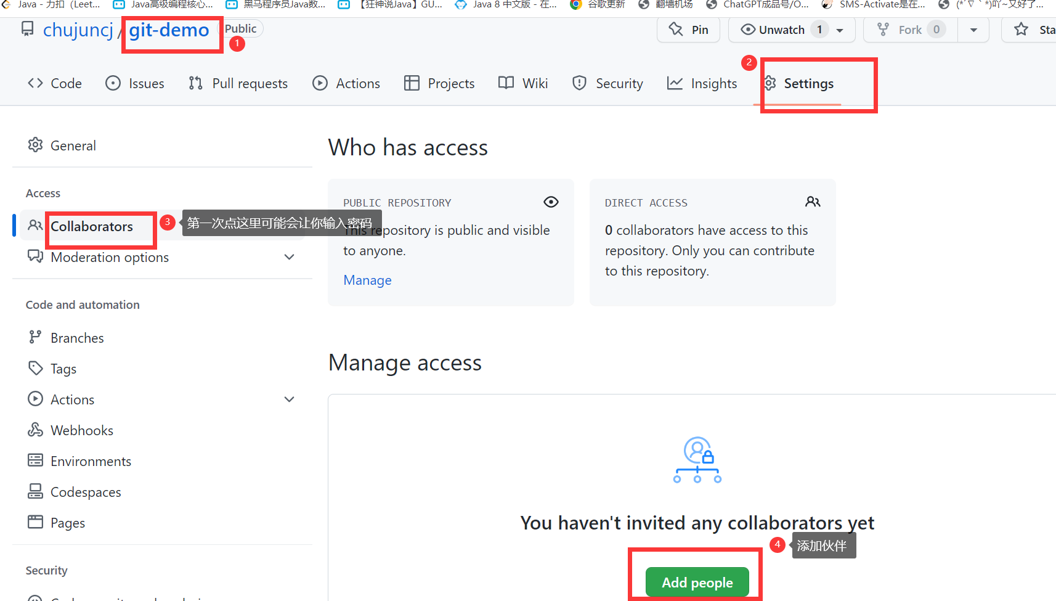Screen dimensions: 1056x601
Task: Expand the Moderation options chevron
Action: [x=289, y=257]
